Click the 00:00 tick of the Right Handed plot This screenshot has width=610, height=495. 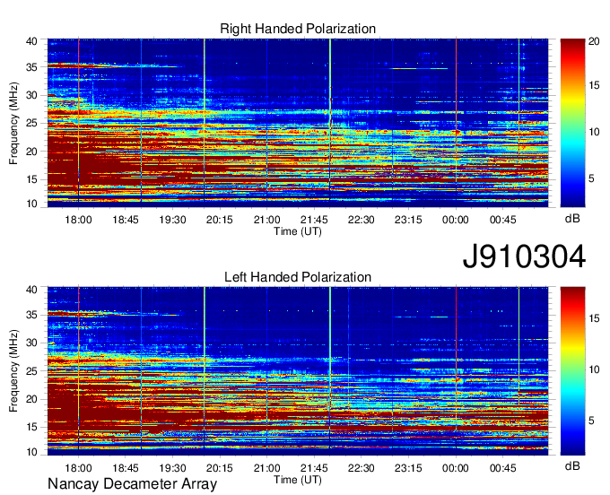(455, 220)
